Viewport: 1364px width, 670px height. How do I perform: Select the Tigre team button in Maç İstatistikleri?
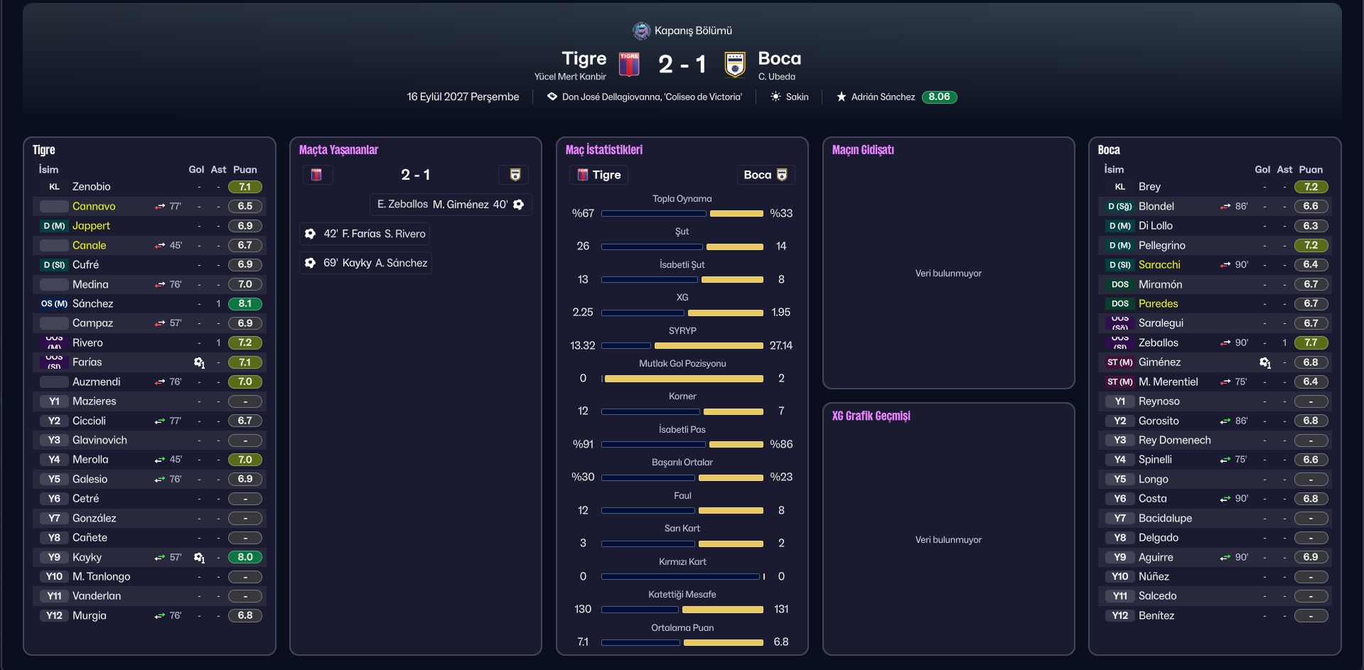point(599,175)
